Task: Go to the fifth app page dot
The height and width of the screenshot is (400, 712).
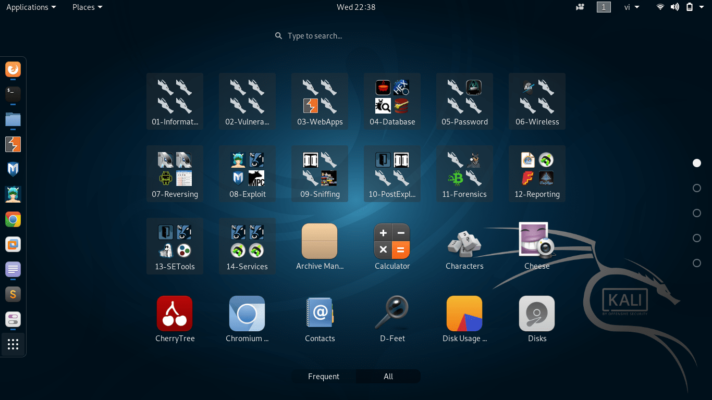Action: pos(697,263)
